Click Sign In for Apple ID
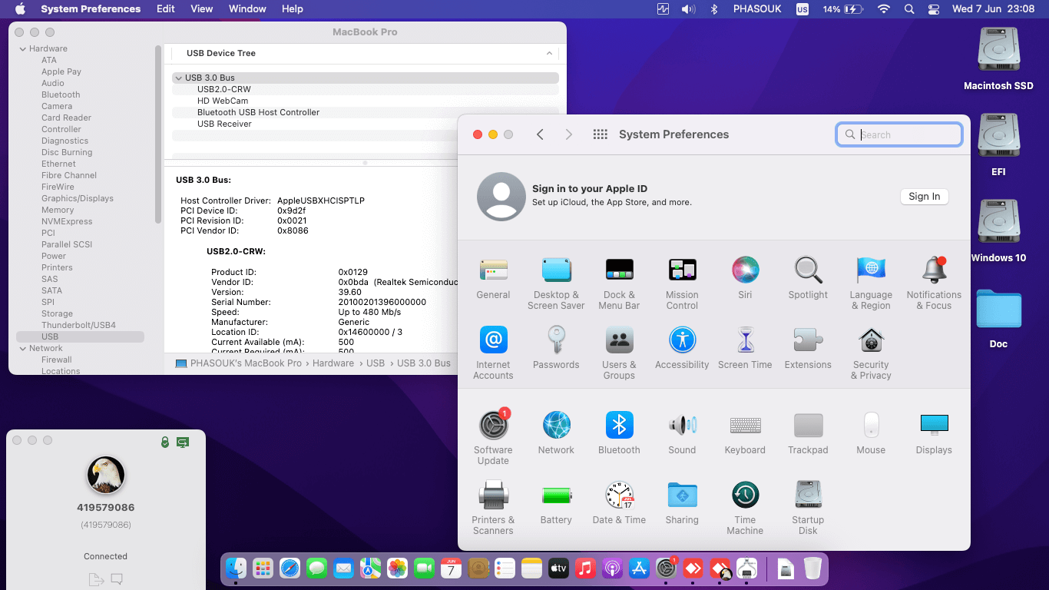1049x590 pixels. click(924, 197)
